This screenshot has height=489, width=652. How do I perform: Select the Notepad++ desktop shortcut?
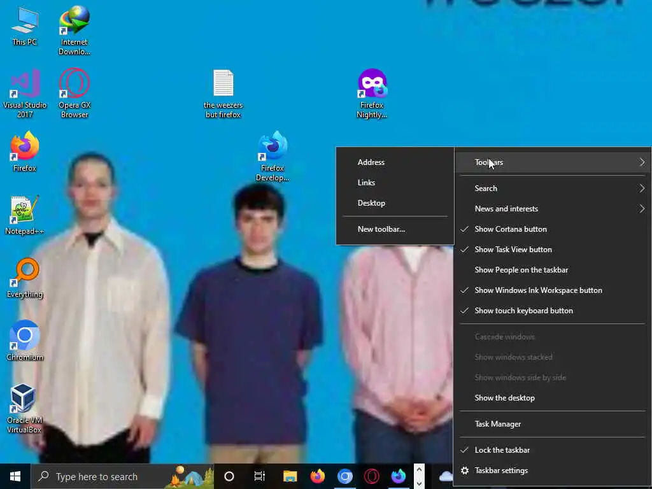(x=25, y=215)
